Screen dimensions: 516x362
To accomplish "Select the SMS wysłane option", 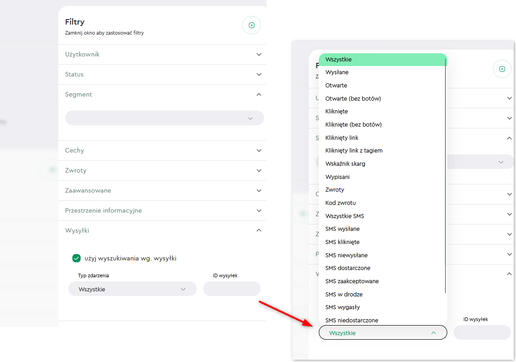I will point(382,229).
